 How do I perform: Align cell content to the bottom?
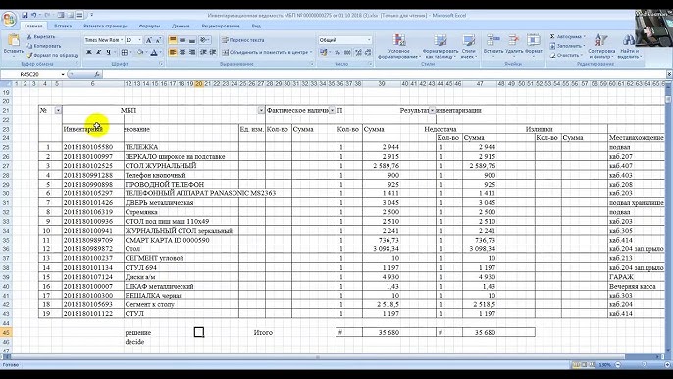(x=192, y=40)
